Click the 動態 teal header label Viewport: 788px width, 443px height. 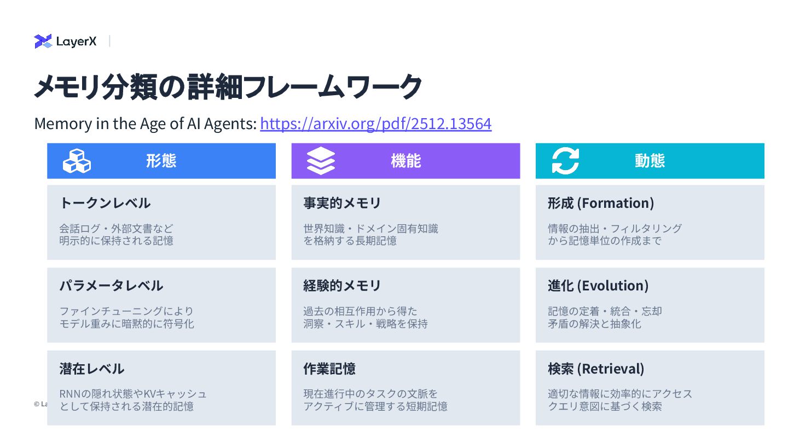point(650,161)
